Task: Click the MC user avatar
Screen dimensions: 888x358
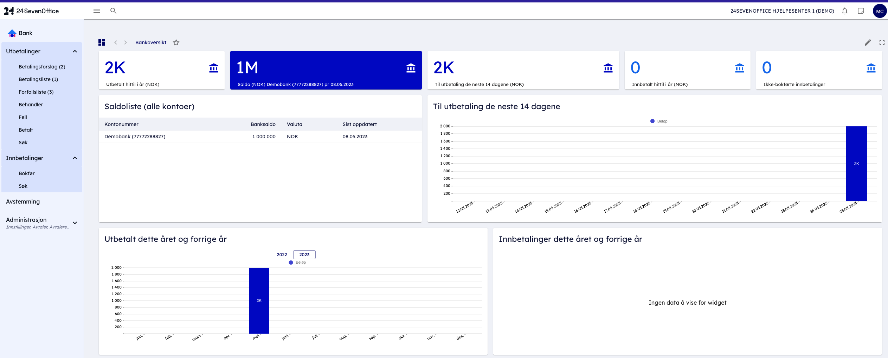Action: click(880, 11)
